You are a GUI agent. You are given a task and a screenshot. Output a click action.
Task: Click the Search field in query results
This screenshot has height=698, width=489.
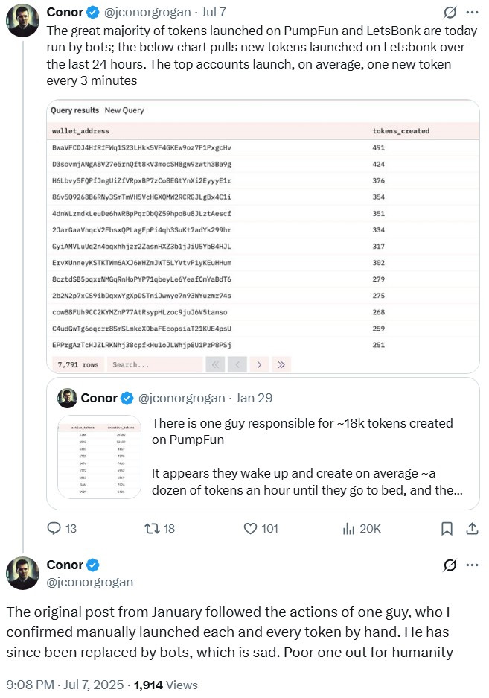tap(155, 364)
